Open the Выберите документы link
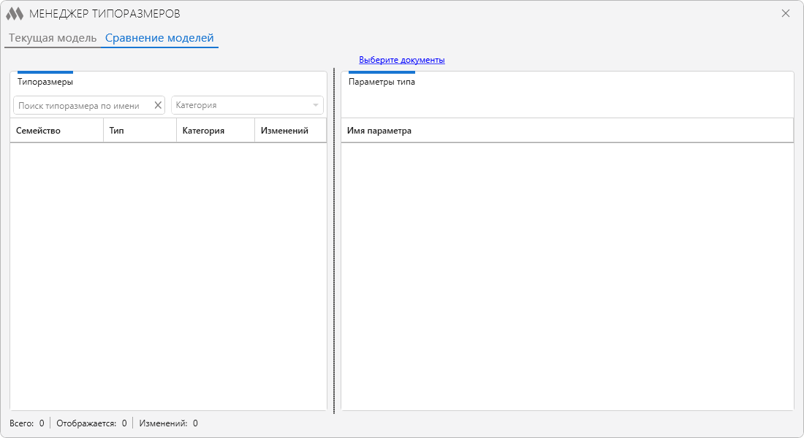This screenshot has width=804, height=438. (401, 60)
